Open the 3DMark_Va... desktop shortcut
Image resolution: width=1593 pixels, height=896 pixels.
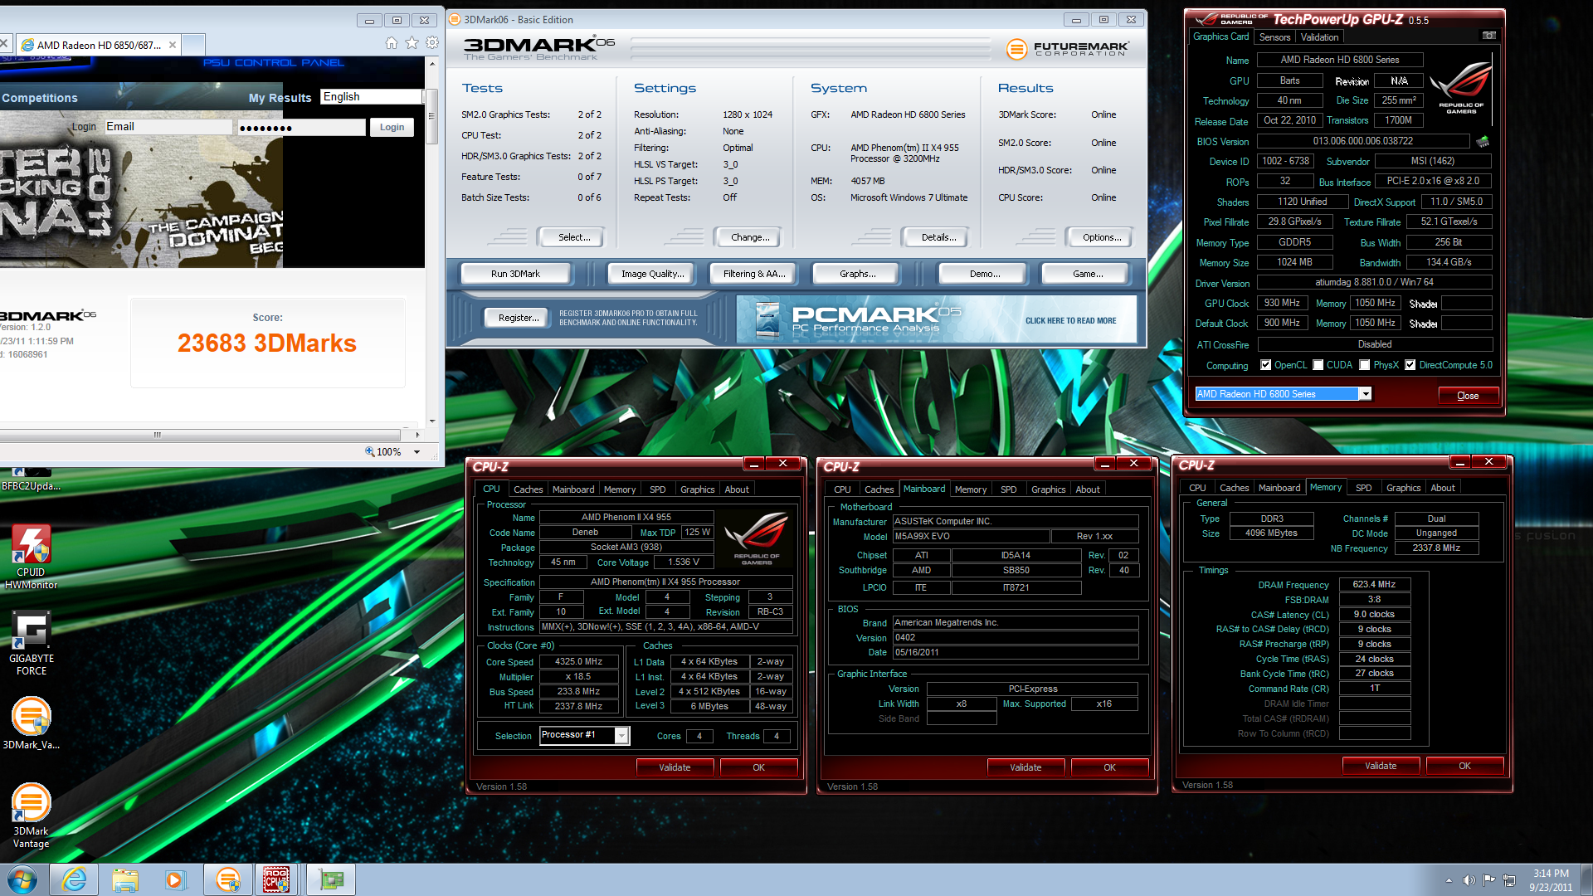(x=31, y=723)
